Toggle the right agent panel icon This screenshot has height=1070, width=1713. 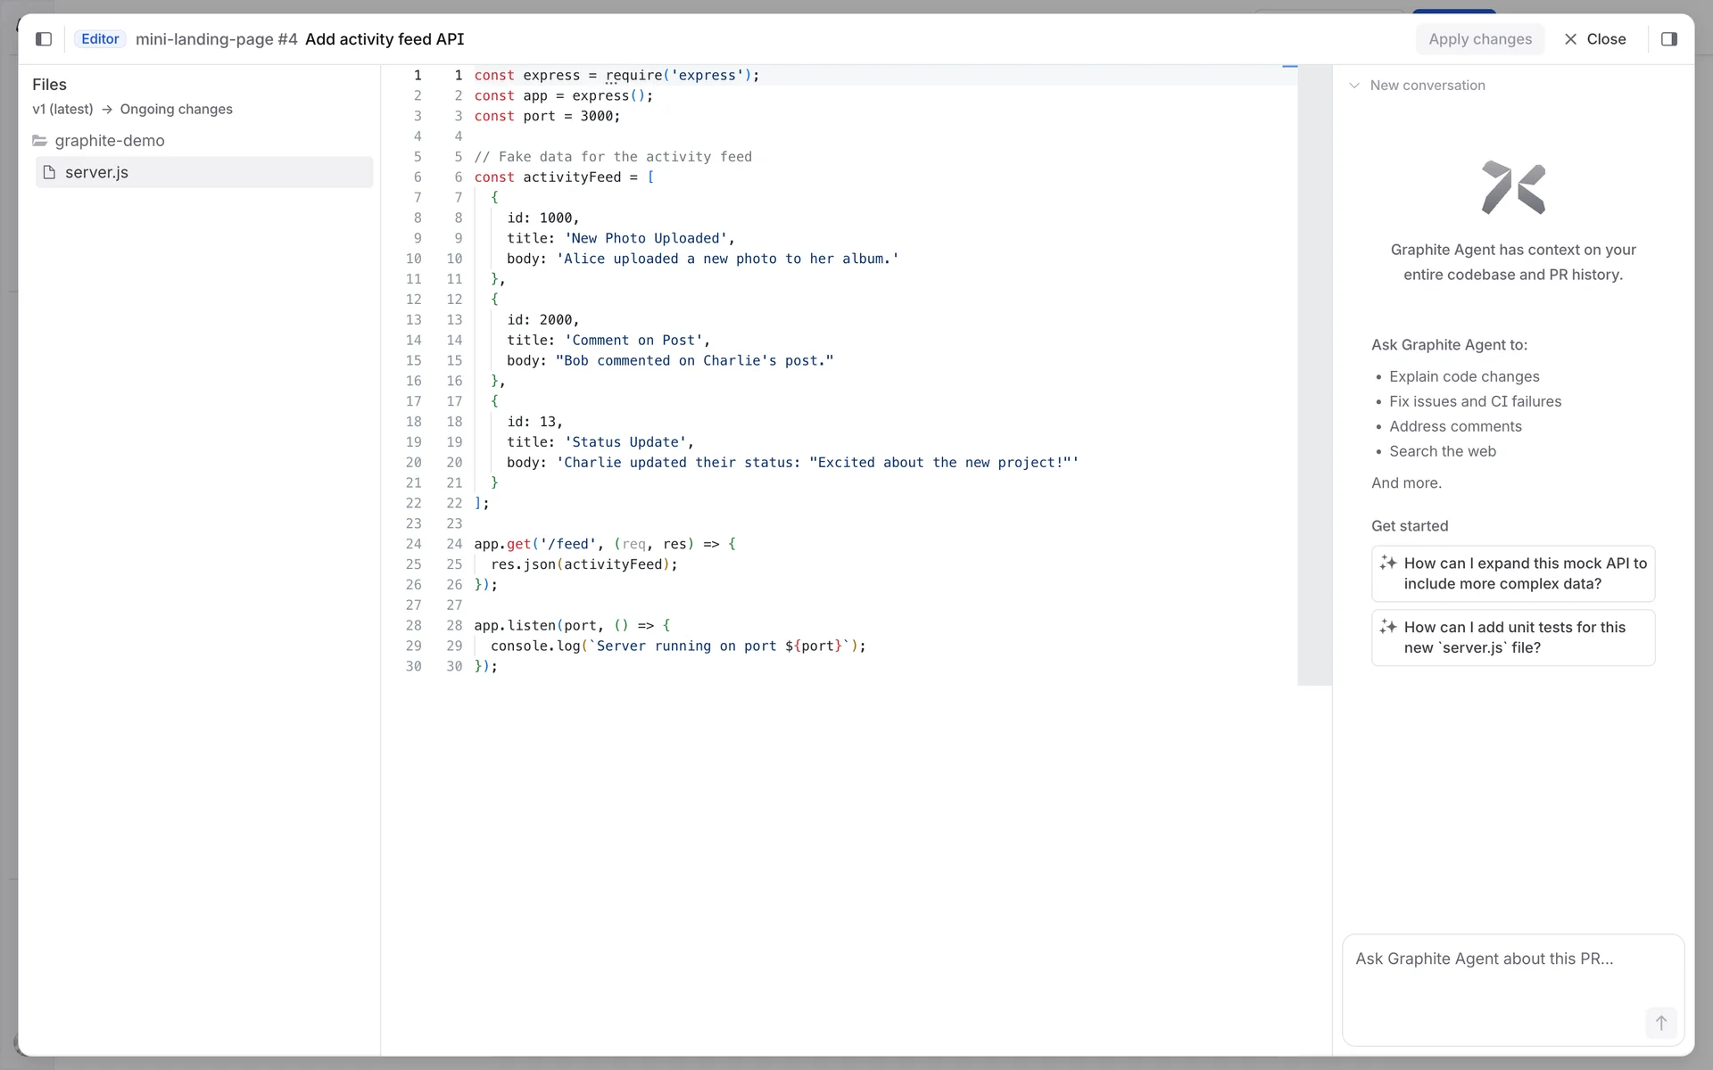click(x=1668, y=39)
